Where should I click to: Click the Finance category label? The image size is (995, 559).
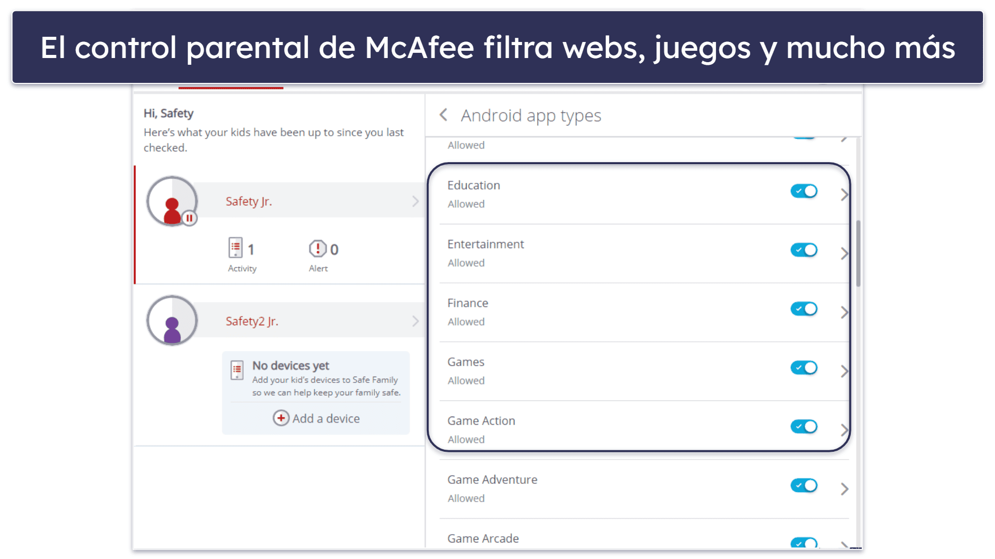[468, 303]
